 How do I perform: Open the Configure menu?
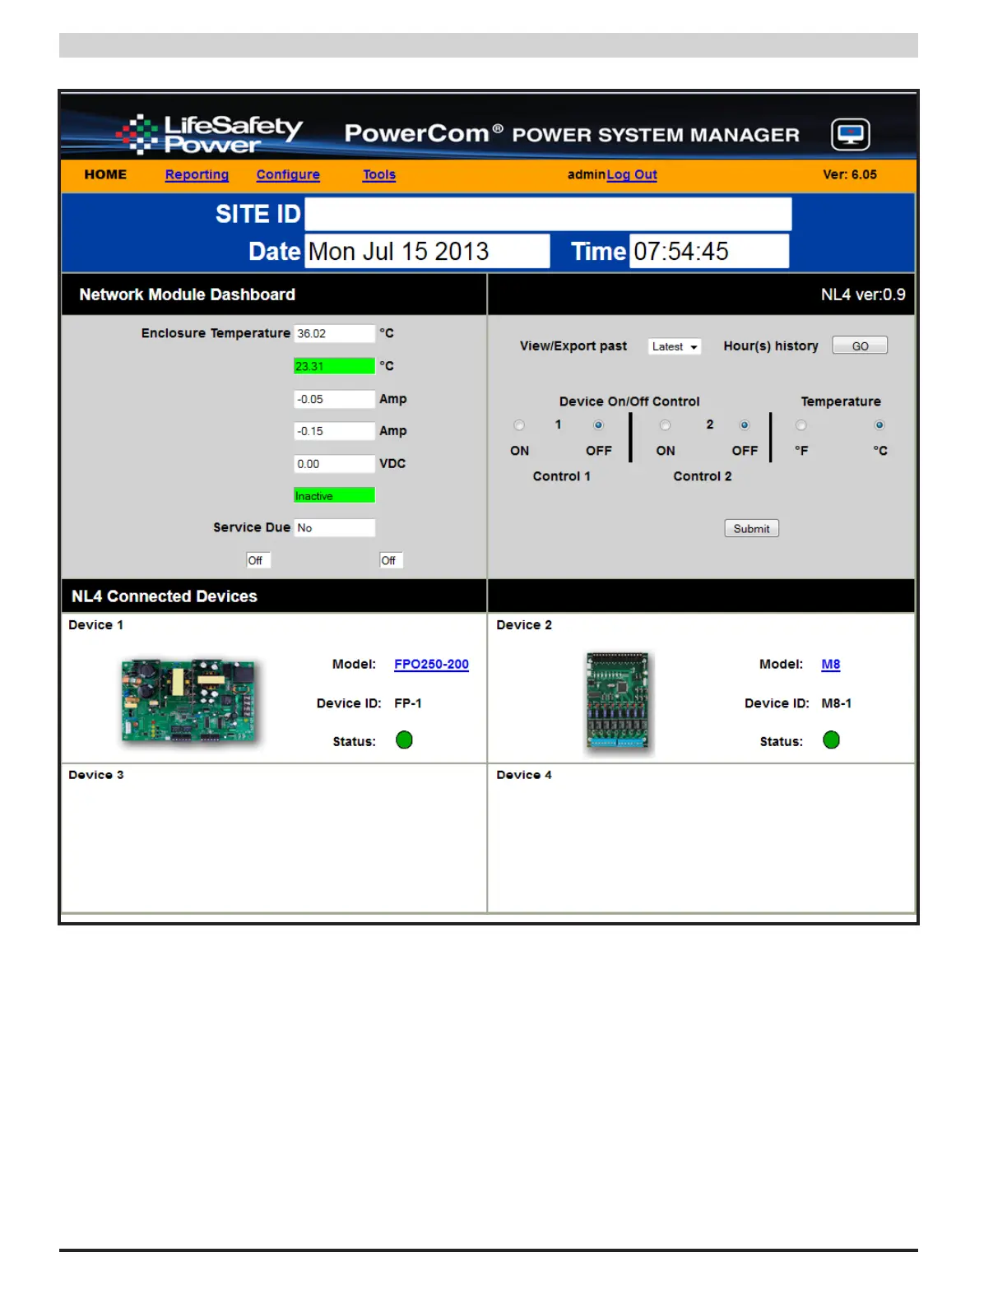click(288, 174)
